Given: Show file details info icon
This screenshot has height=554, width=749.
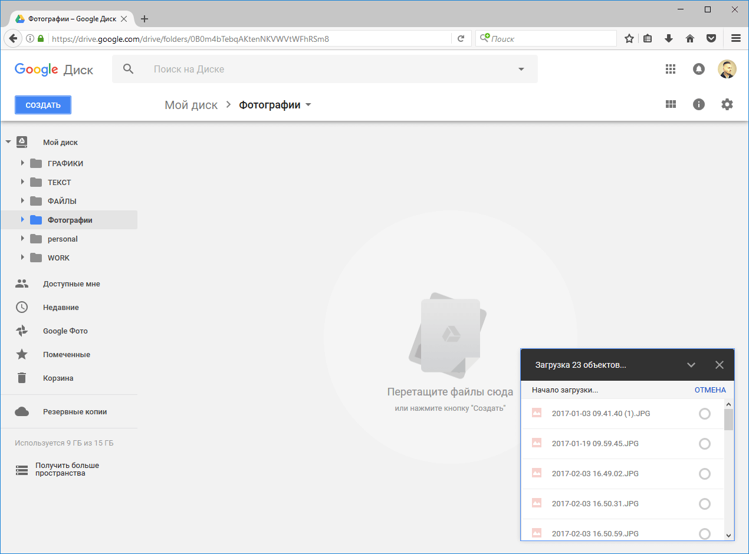Looking at the screenshot, I should (699, 104).
